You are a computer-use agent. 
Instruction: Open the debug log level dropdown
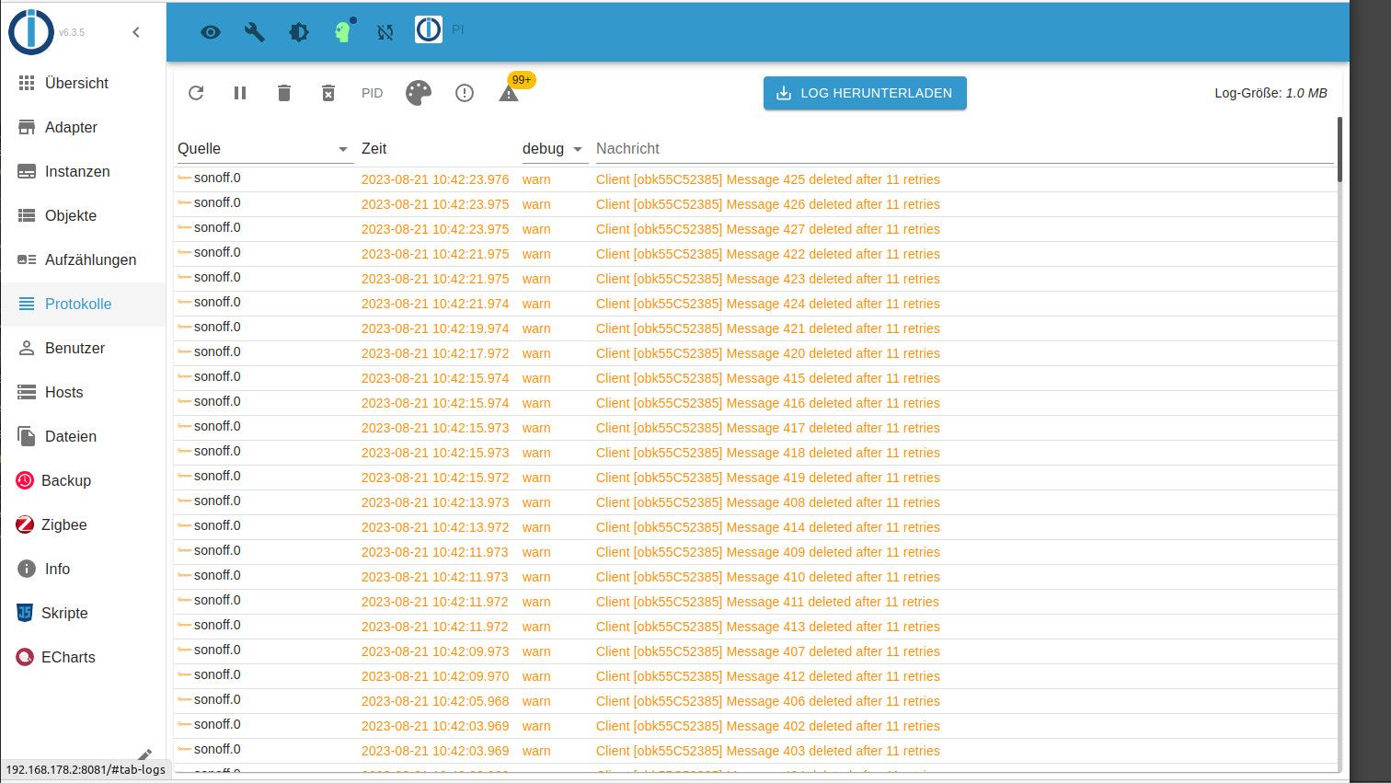[x=554, y=149]
